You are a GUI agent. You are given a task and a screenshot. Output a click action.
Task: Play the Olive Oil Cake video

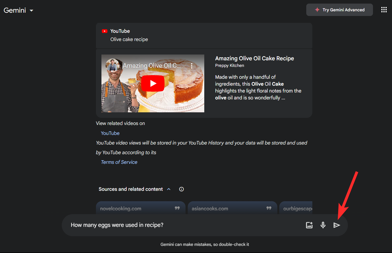point(153,83)
